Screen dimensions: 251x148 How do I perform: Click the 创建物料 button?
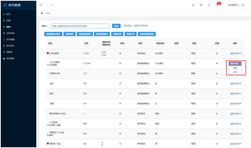coord(69,34)
